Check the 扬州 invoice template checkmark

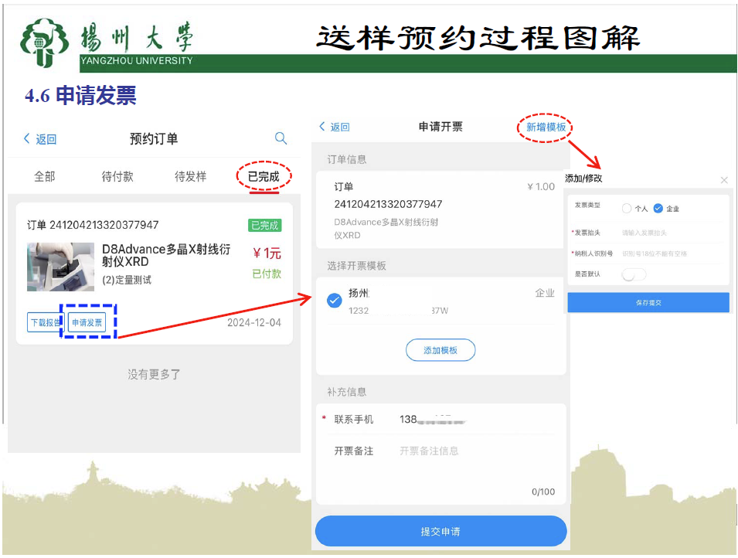335,301
